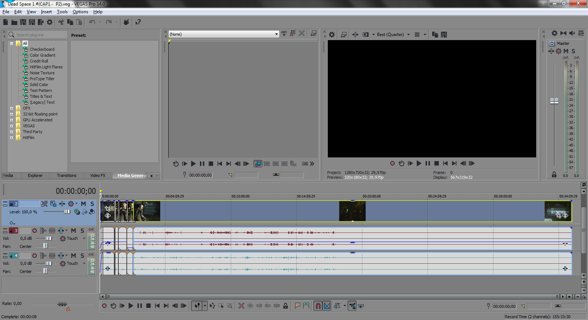The width and height of the screenshot is (588, 320).
Task: Open the File menu
Action: pyautogui.click(x=6, y=12)
